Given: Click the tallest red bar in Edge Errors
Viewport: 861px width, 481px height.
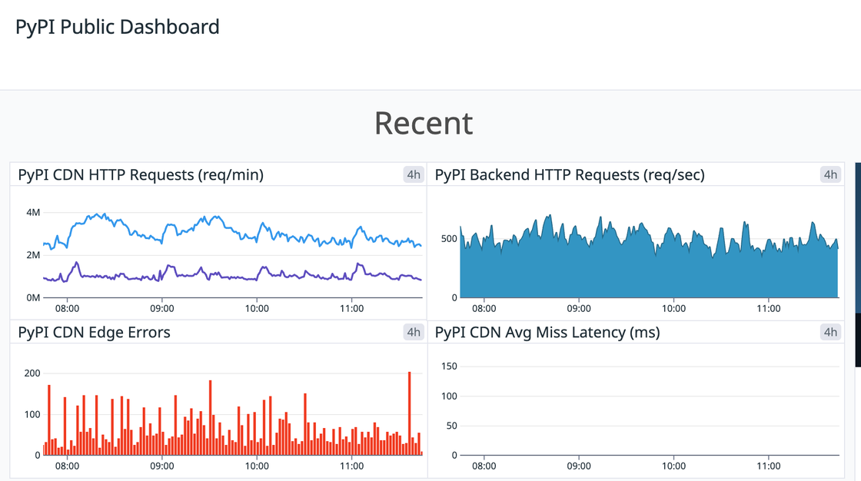Looking at the screenshot, I should click(410, 407).
